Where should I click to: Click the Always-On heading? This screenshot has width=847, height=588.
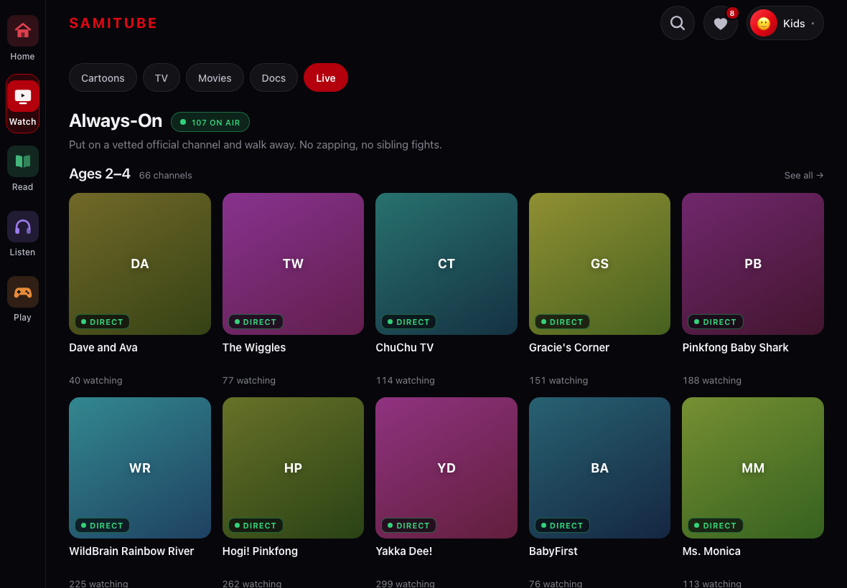[116, 121]
